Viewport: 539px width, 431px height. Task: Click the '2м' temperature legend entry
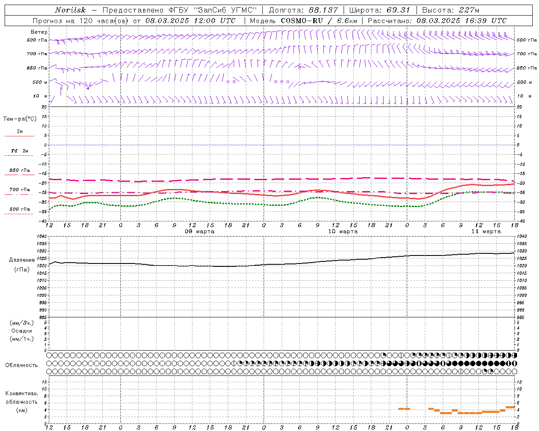click(x=20, y=131)
